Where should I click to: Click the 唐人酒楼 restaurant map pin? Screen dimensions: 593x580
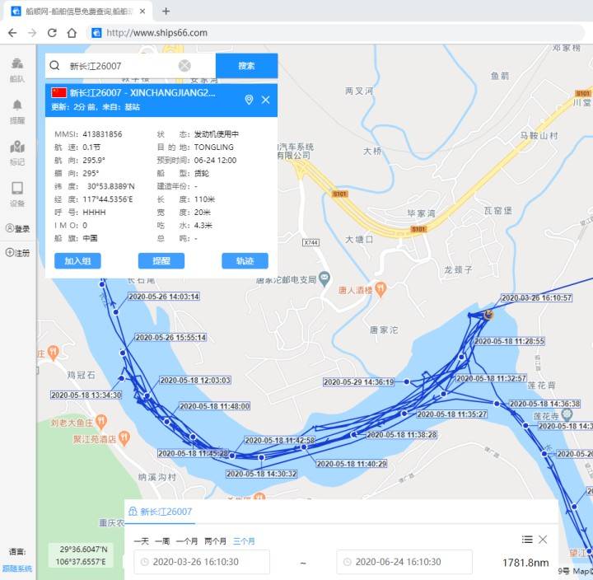click(x=381, y=288)
